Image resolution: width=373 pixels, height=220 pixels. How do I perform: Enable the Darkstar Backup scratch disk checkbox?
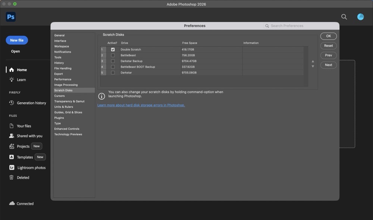(113, 61)
